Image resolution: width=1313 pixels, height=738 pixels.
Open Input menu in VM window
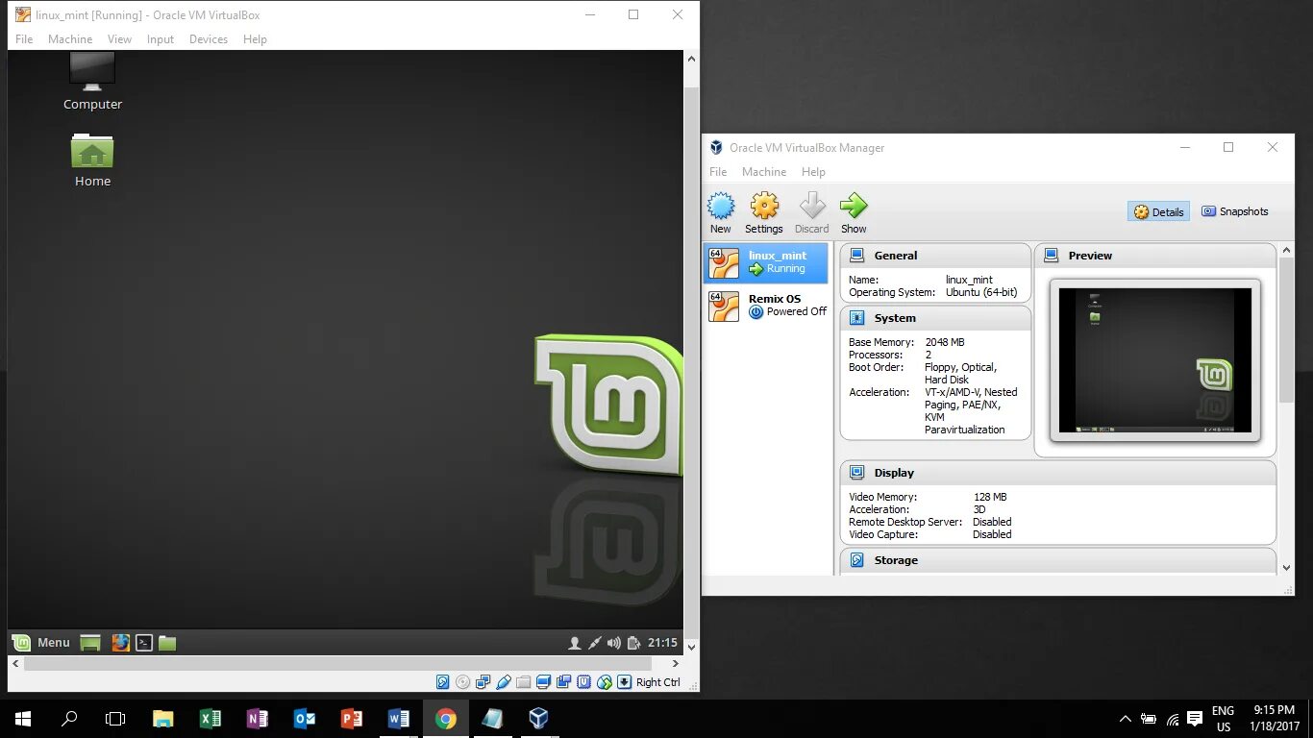[x=161, y=39]
